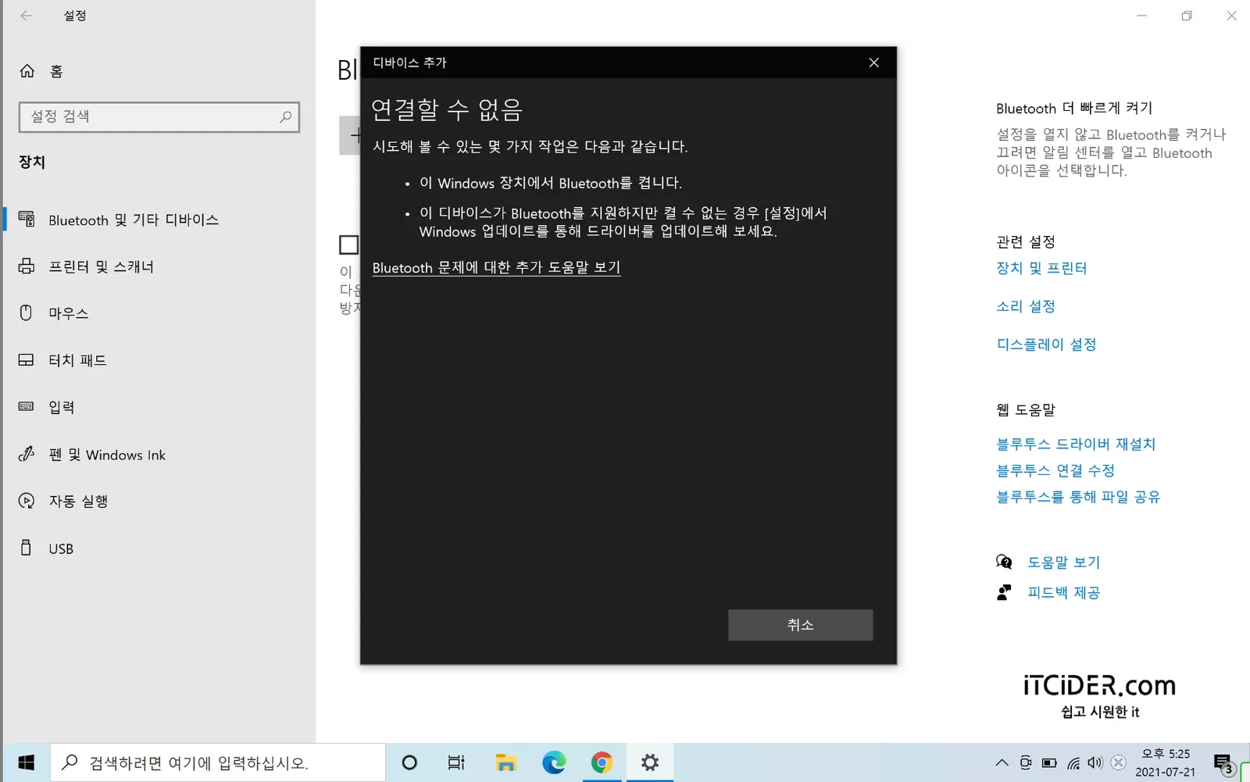Click 피드백 제공 link
Viewport: 1250px width, 782px height.
coord(1063,593)
